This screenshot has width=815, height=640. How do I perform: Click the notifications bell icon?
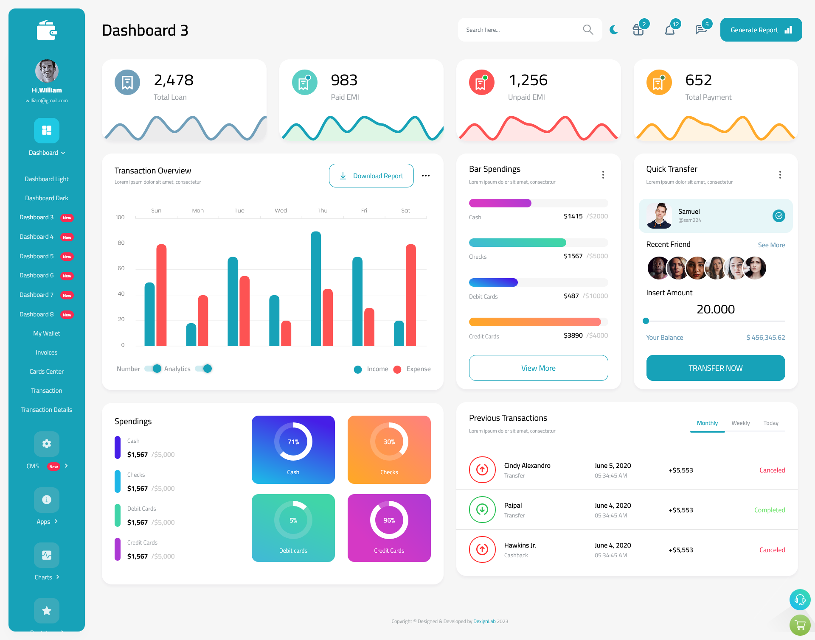669,29
